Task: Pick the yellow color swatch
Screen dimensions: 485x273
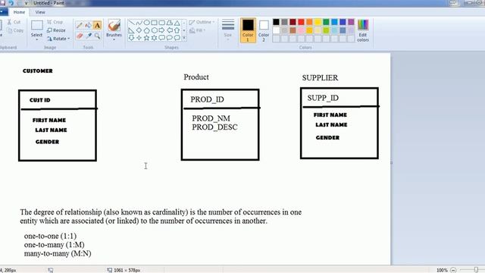Action: click(x=318, y=22)
